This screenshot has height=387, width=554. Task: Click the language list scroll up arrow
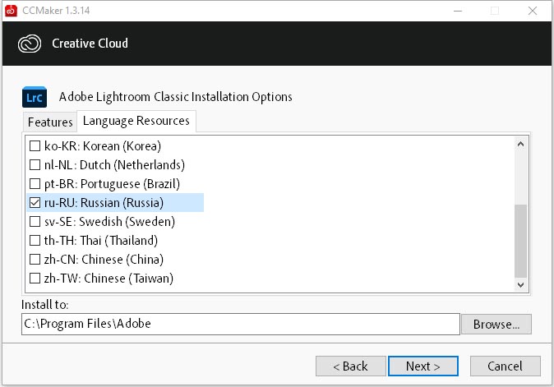(x=520, y=144)
